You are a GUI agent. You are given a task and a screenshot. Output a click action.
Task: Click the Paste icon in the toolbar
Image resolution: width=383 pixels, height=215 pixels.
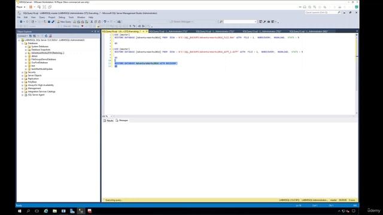point(99,21)
